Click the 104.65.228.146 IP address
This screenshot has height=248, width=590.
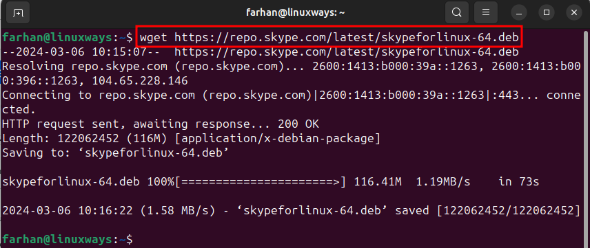(140, 80)
